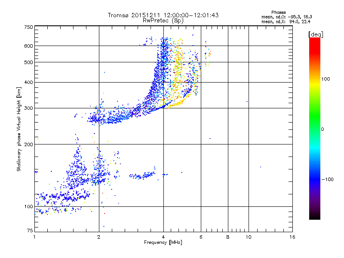
Task: Click the '100' color bar tick label
Action: click(x=326, y=79)
